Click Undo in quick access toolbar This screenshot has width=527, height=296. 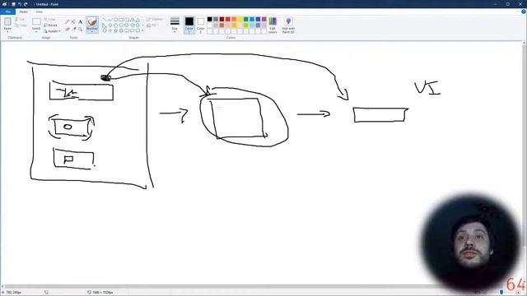point(20,4)
